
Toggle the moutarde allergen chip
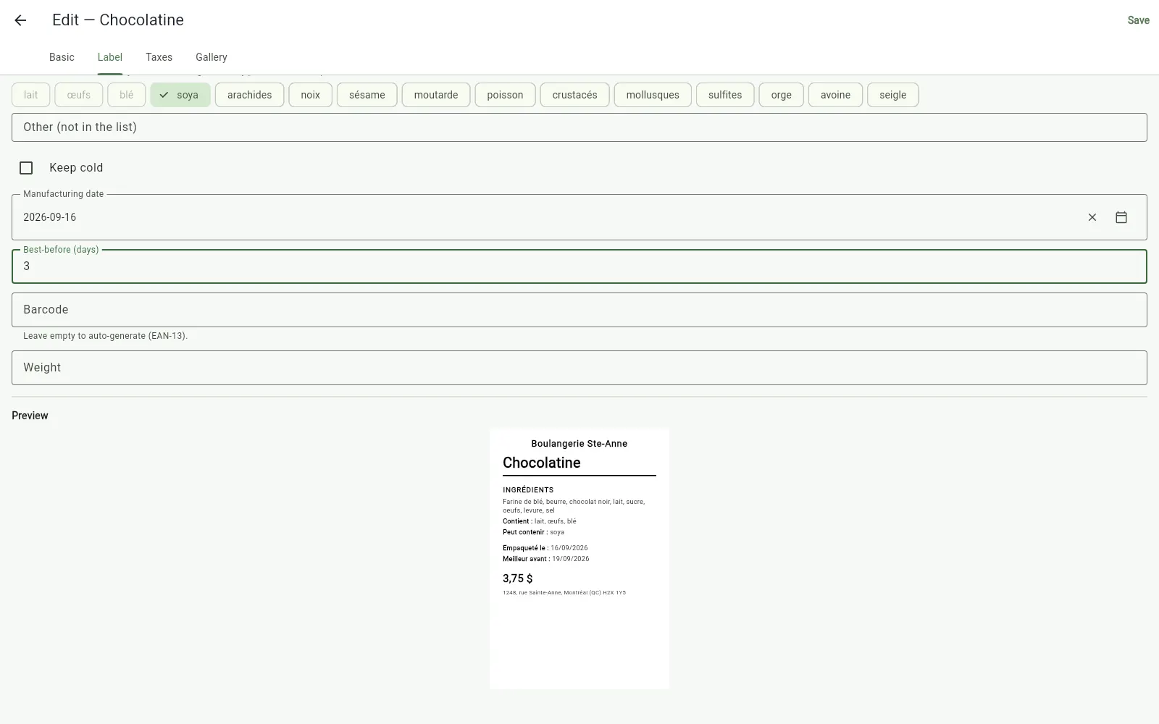pyautogui.click(x=436, y=95)
